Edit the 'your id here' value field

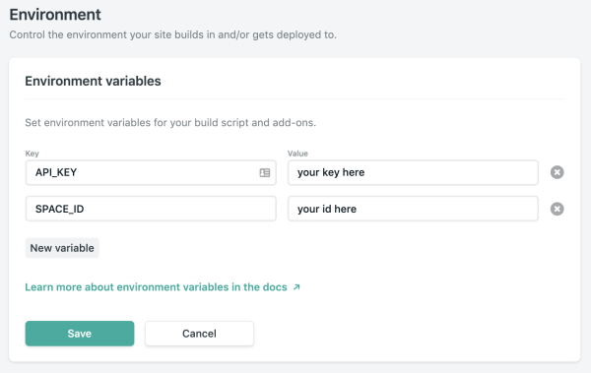pyautogui.click(x=413, y=209)
